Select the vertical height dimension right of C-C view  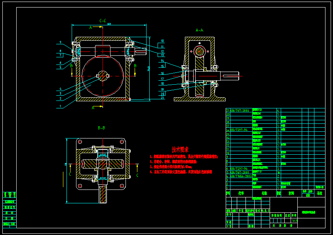149,69
